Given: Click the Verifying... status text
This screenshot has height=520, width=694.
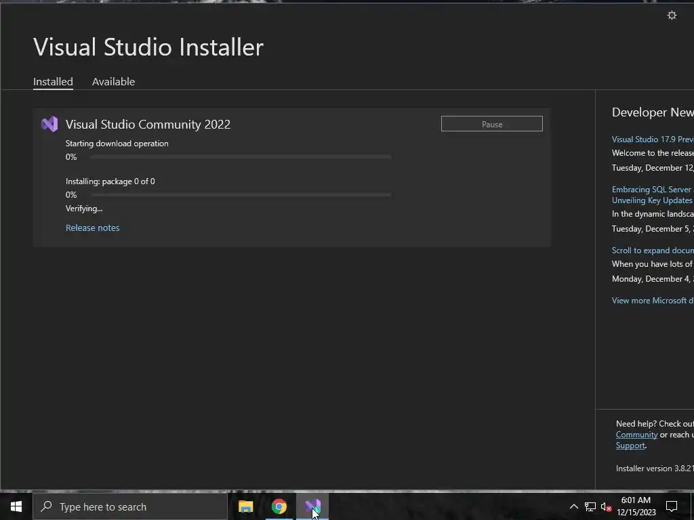Looking at the screenshot, I should pyautogui.click(x=84, y=209).
